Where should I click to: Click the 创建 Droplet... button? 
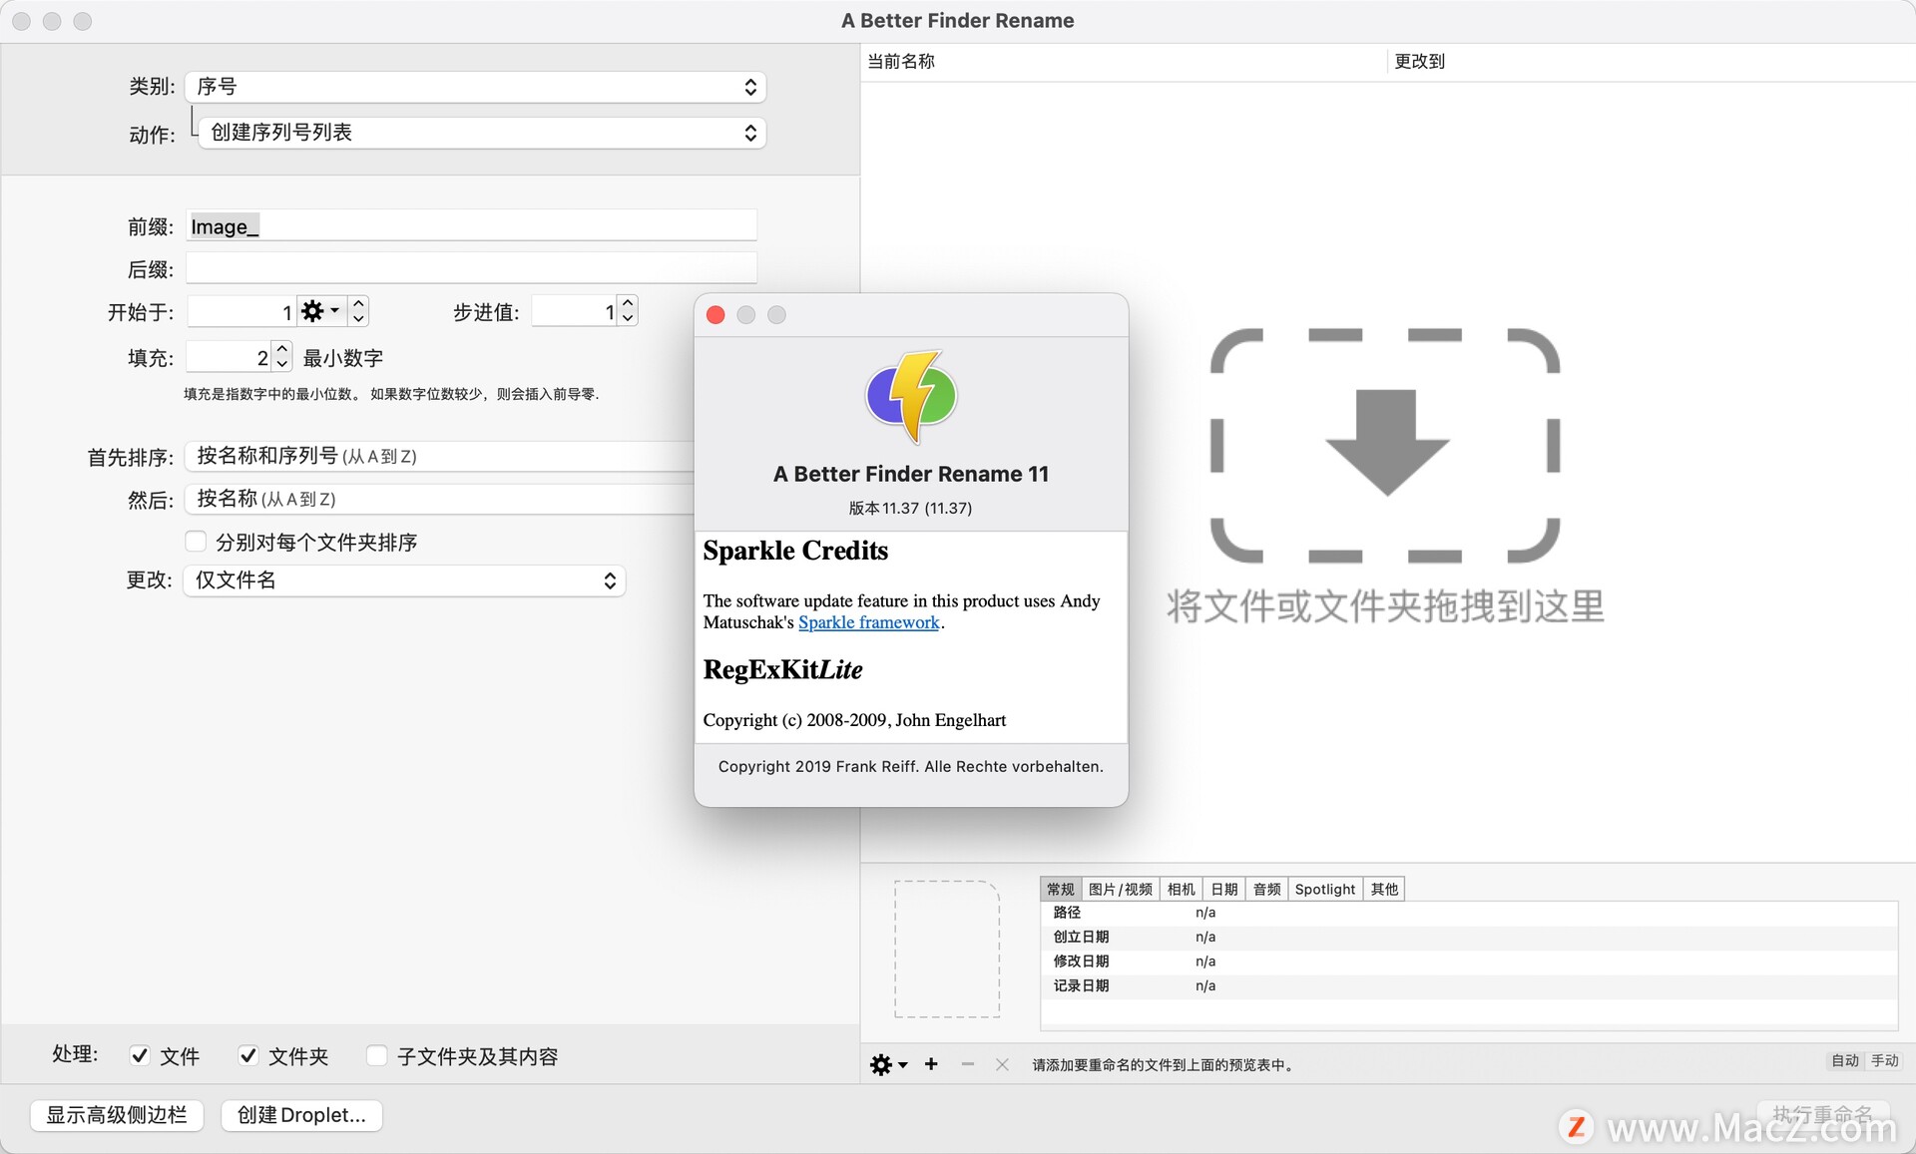[301, 1115]
